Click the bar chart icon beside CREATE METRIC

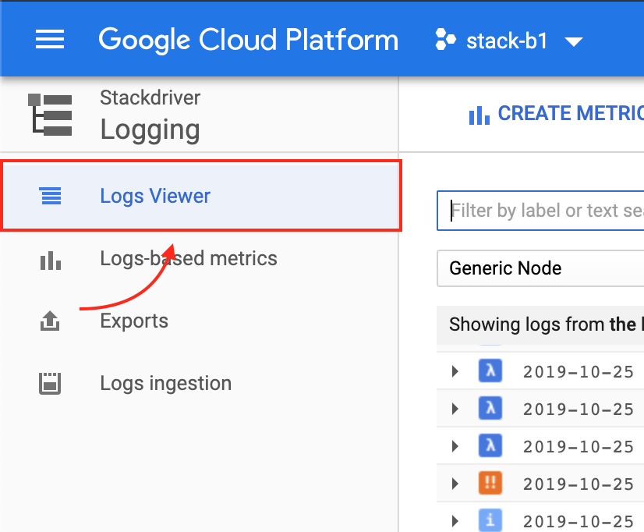(479, 115)
